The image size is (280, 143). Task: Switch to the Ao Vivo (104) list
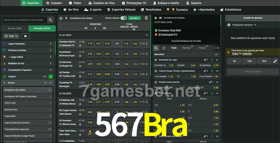14,28
